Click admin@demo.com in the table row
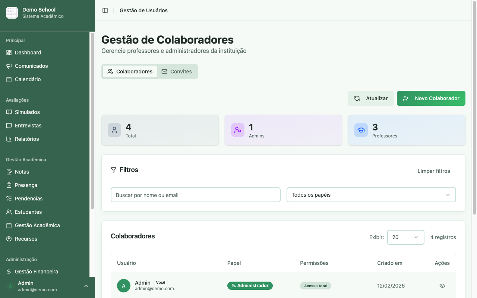477x298 pixels. pyautogui.click(x=154, y=289)
